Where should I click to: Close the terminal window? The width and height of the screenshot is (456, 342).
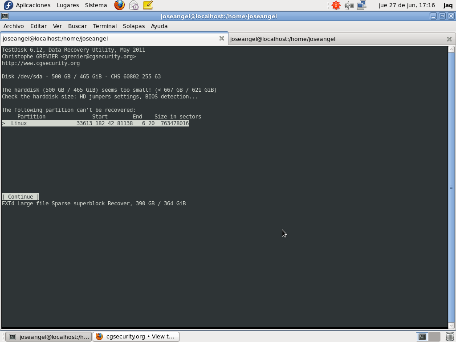pyautogui.click(x=451, y=16)
